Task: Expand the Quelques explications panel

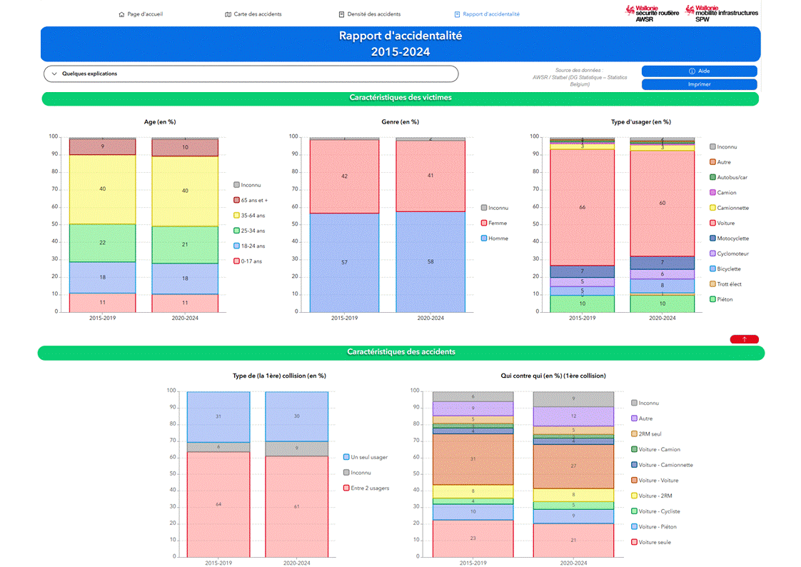Action: point(251,74)
